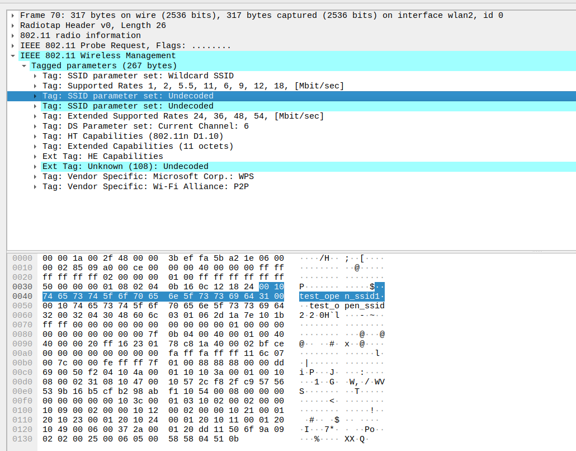Select the Extended Capabilities (11 octets) tag
576x451 pixels.
point(138,147)
